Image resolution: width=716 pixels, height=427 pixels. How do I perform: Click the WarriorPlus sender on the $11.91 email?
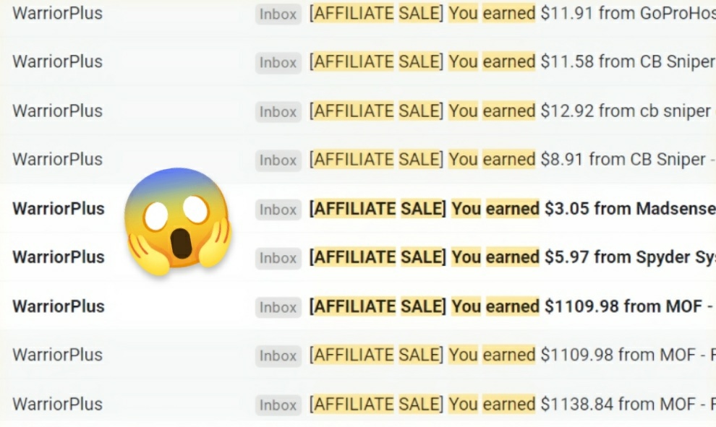point(58,14)
